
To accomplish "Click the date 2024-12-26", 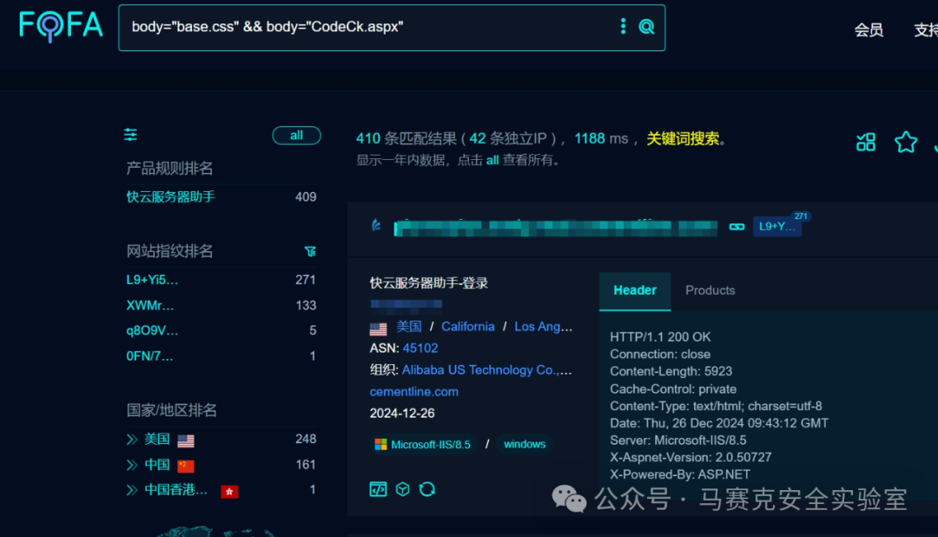I will 402,413.
